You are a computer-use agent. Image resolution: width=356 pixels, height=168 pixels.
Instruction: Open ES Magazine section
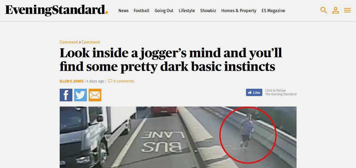click(273, 11)
